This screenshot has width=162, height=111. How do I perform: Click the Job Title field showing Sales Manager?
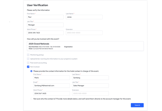[x=90, y=86]
